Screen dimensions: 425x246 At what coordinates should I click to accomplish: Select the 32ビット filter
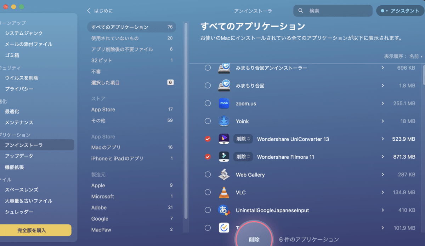pos(131,60)
